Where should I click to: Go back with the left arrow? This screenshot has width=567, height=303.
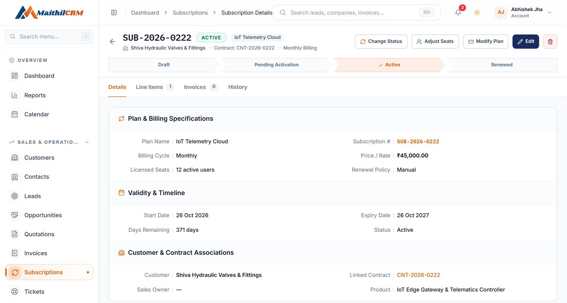pyautogui.click(x=112, y=41)
